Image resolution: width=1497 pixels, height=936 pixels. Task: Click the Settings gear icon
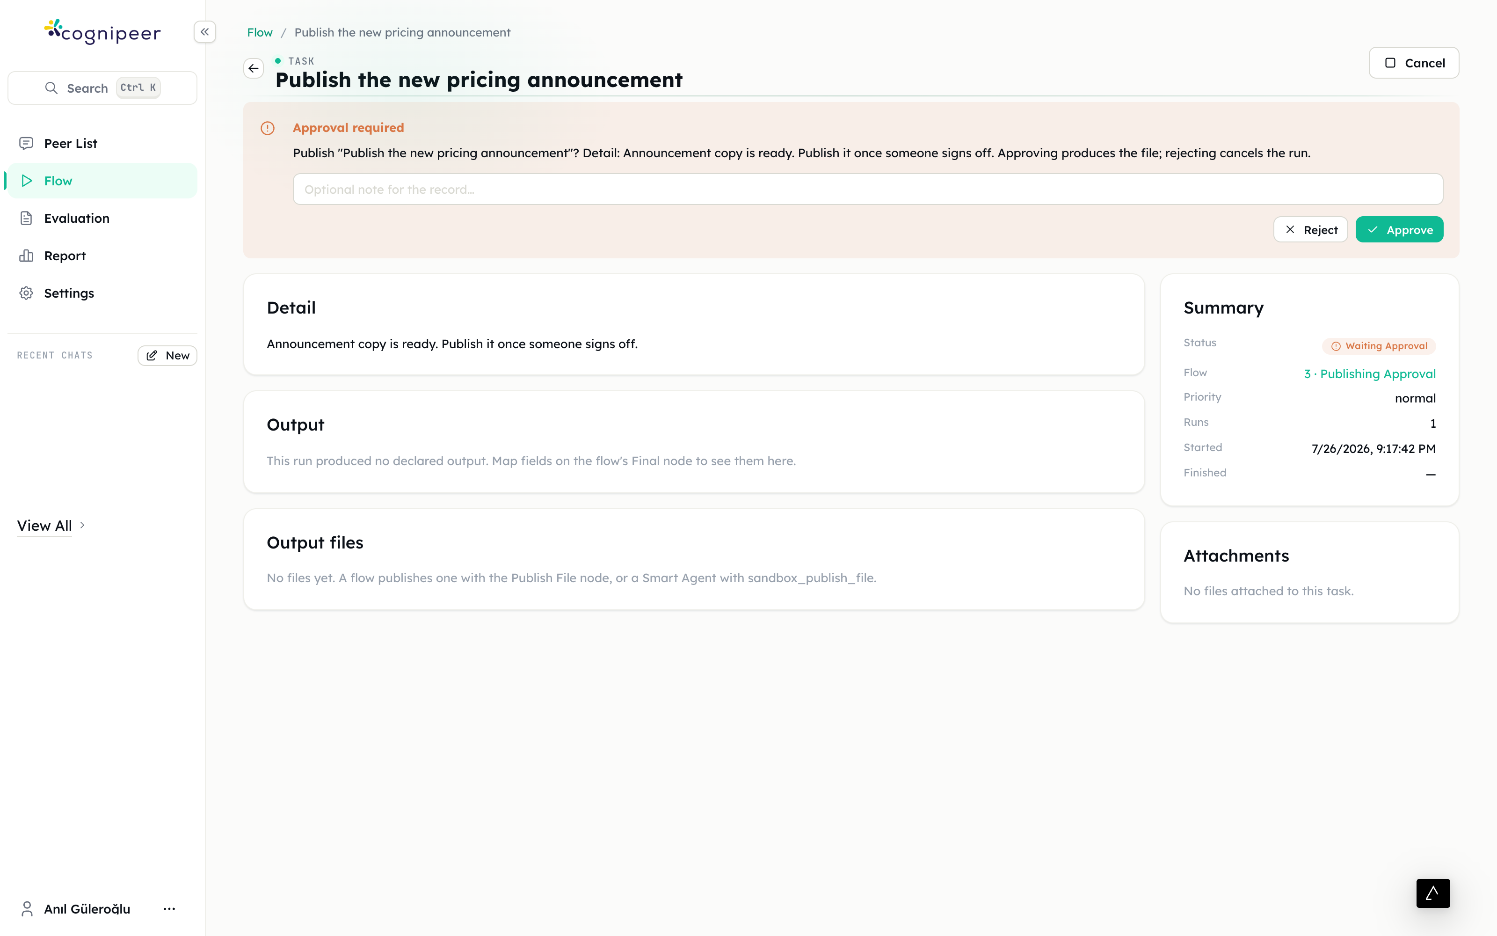tap(26, 293)
